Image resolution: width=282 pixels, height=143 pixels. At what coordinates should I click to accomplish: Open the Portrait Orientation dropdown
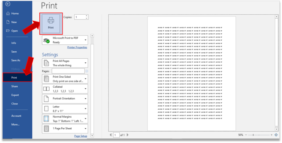65,99
